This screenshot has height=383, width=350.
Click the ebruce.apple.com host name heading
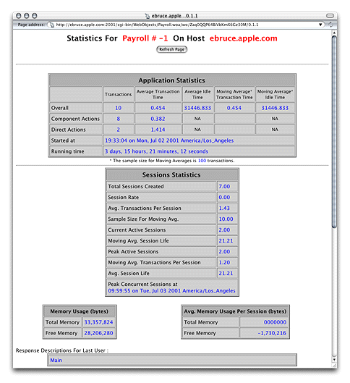pos(244,38)
